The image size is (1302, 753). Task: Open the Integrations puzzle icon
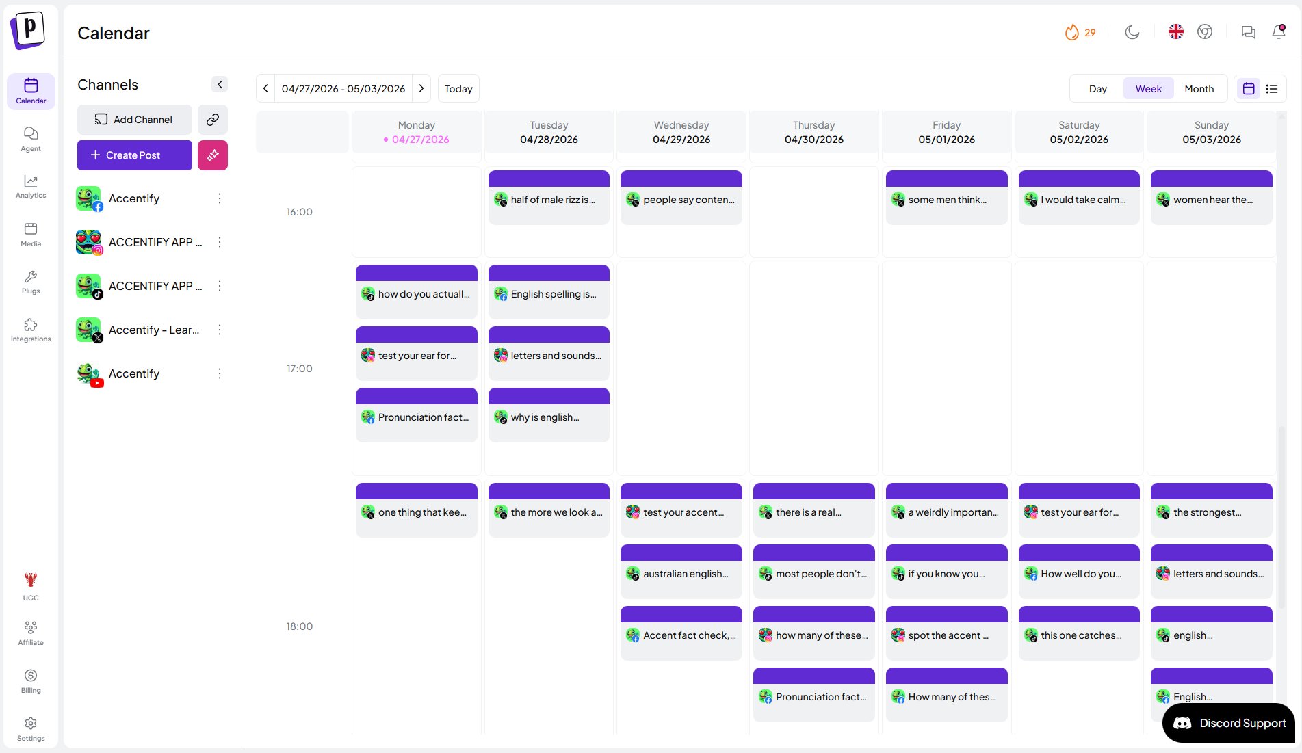click(x=31, y=330)
